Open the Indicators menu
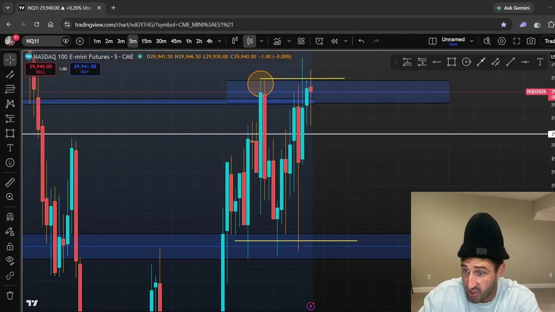555x312 pixels. pos(277,41)
